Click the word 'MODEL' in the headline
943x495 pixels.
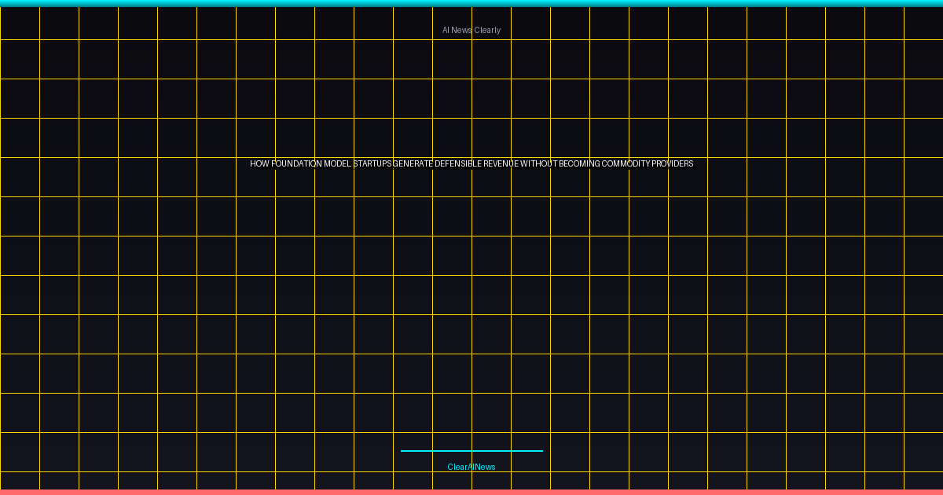337,164
